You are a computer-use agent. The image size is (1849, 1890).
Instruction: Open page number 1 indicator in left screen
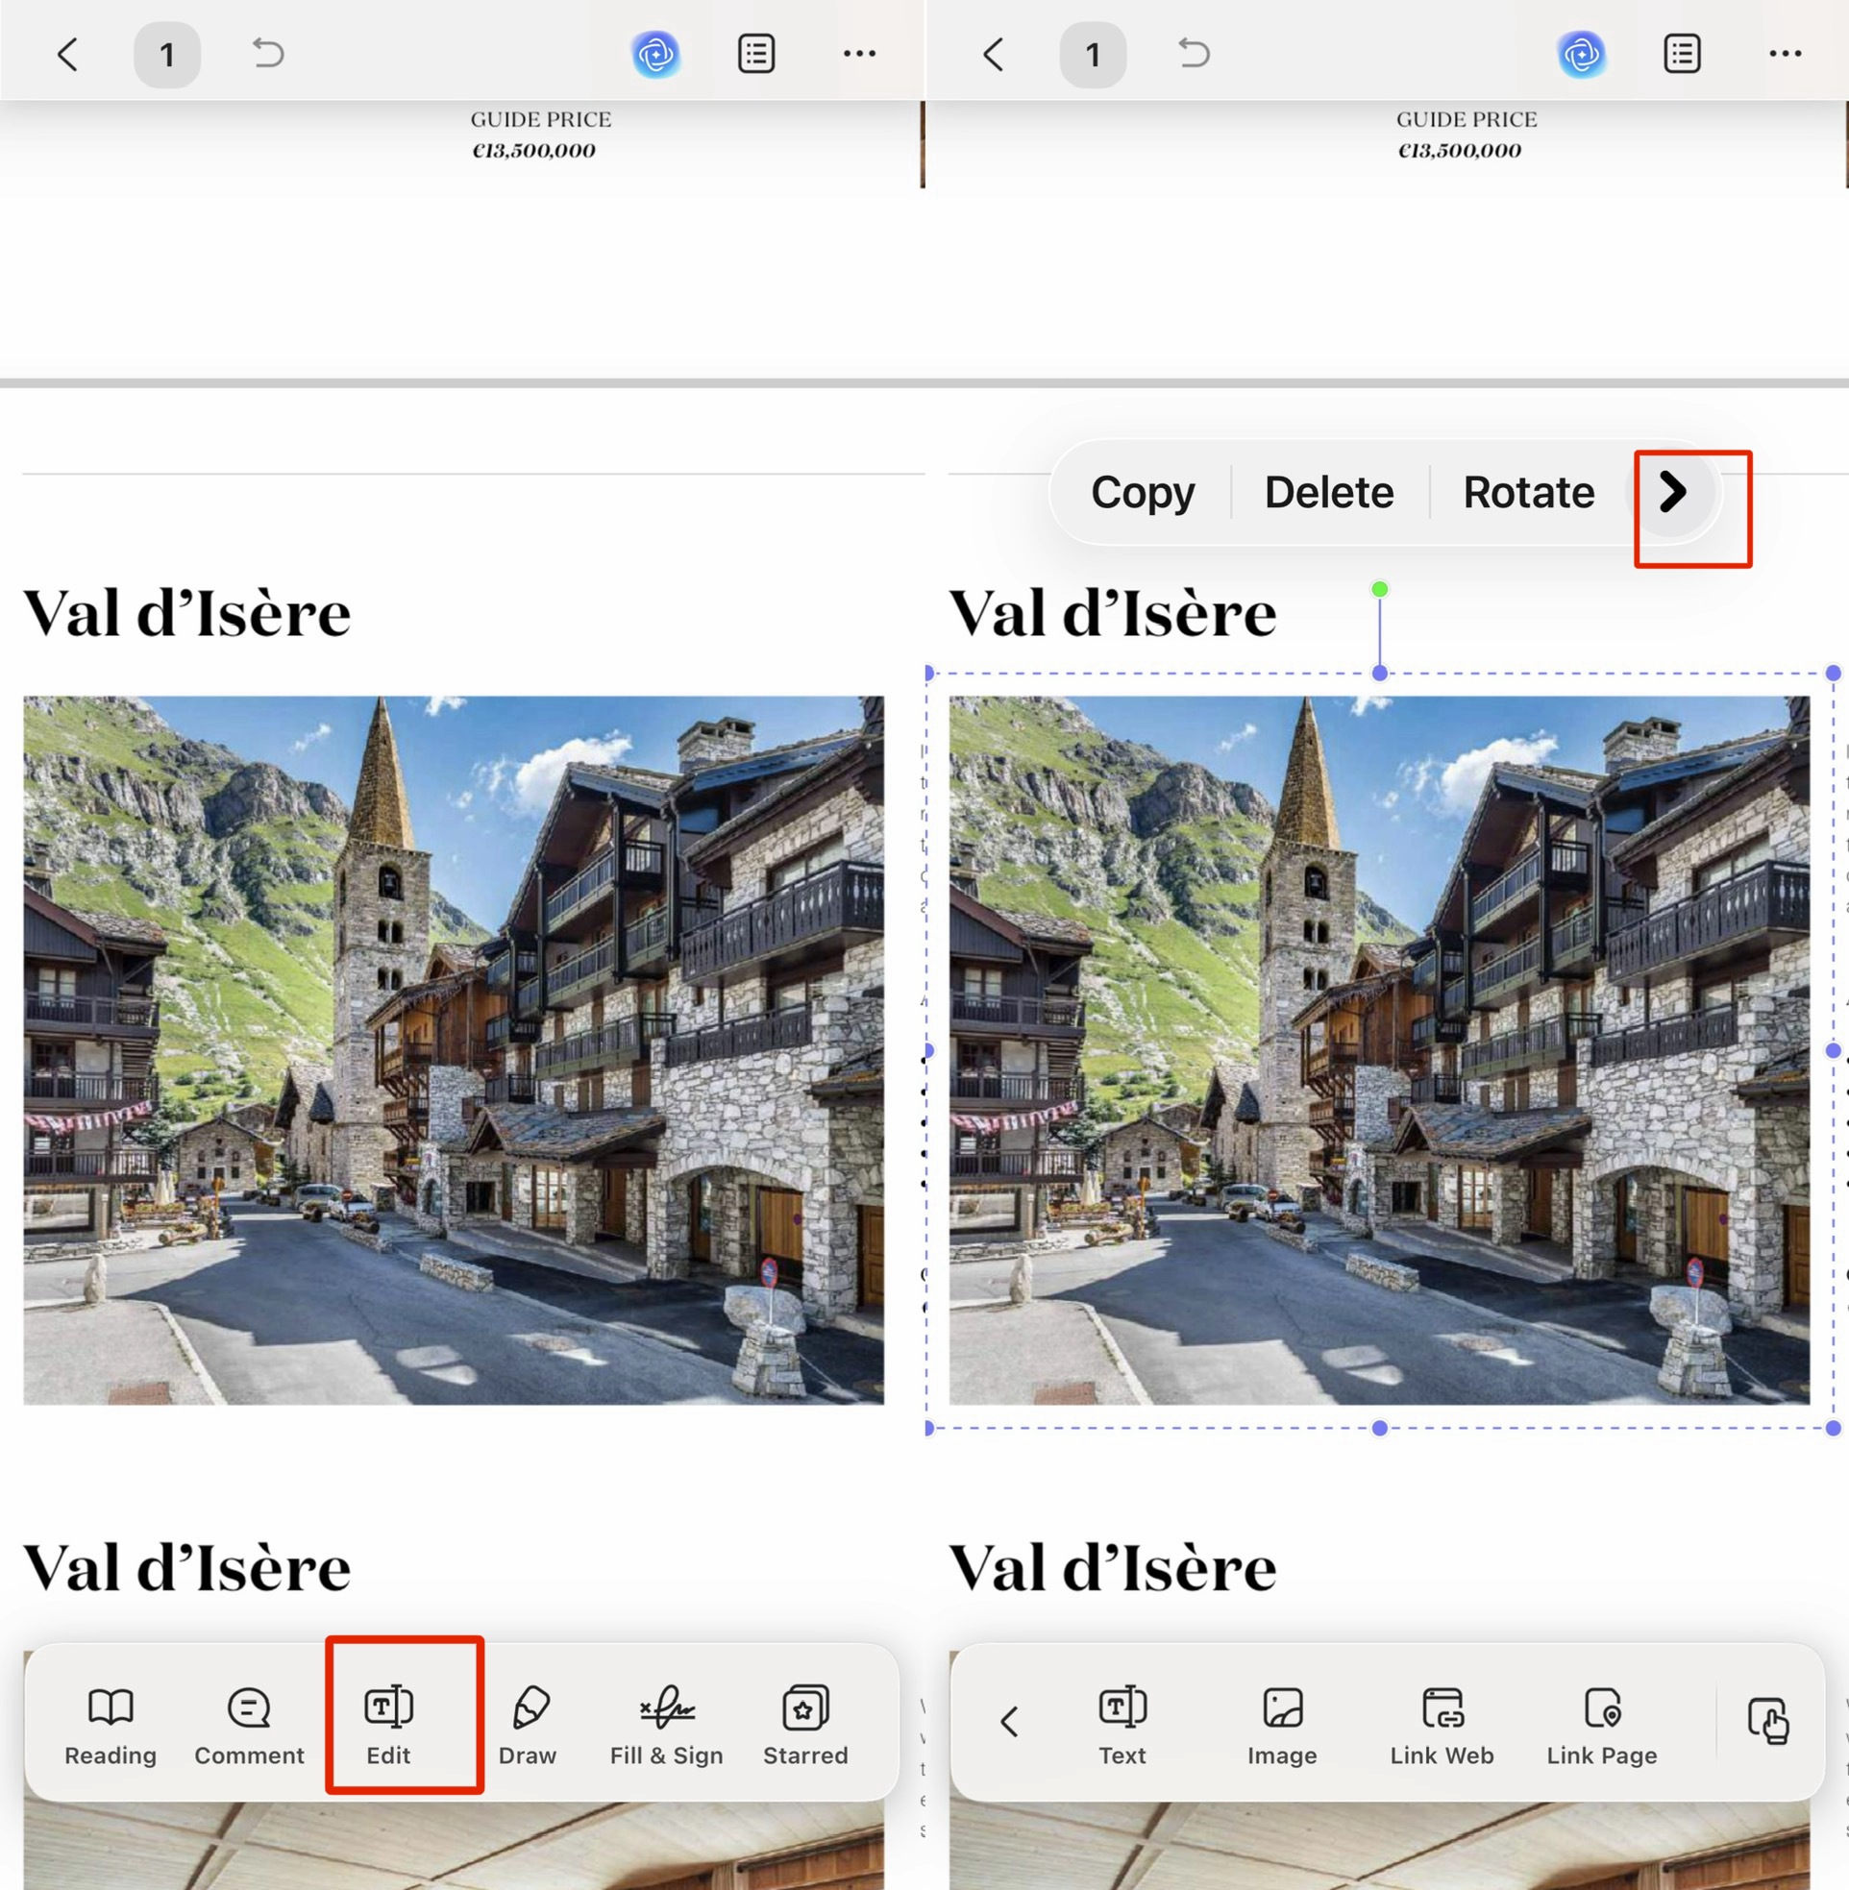coord(167,55)
